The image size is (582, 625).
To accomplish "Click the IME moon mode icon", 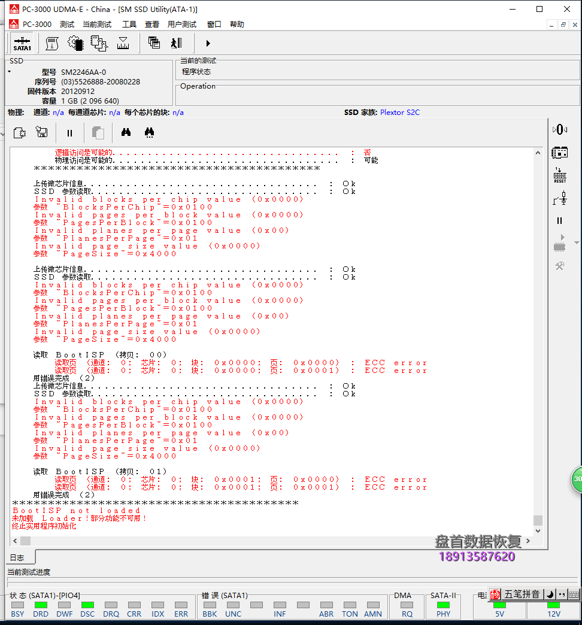I will [550, 594].
